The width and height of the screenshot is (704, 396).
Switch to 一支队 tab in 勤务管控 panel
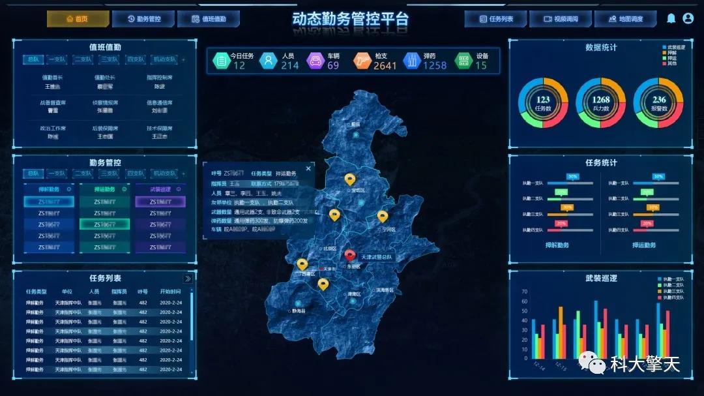[57, 174]
